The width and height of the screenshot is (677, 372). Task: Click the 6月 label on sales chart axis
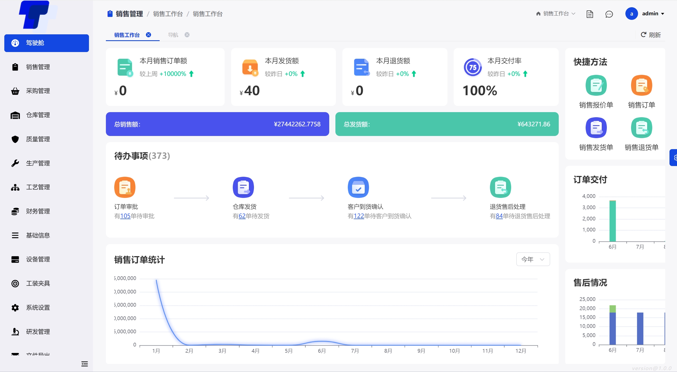[x=322, y=351]
